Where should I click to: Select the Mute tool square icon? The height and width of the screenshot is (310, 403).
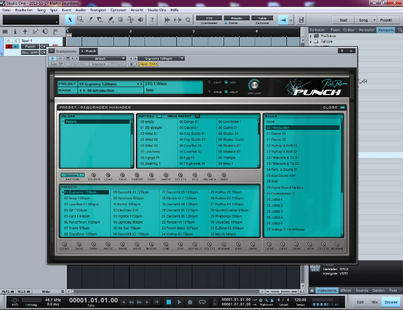[120, 20]
